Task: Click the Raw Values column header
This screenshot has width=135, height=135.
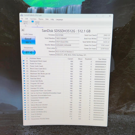Action: pyautogui.click(x=102, y=59)
